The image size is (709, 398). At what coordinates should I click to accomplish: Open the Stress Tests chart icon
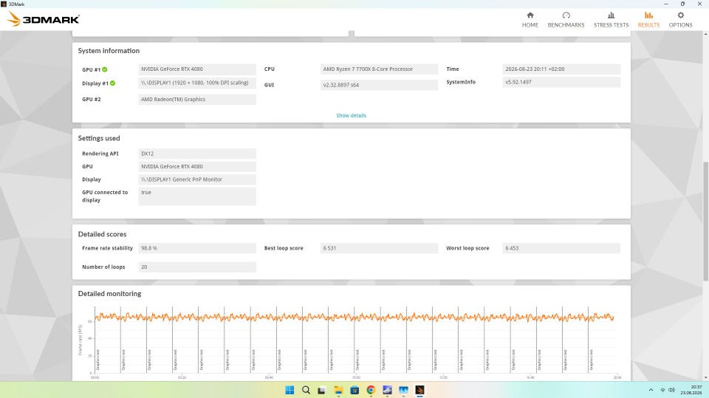pyautogui.click(x=611, y=16)
